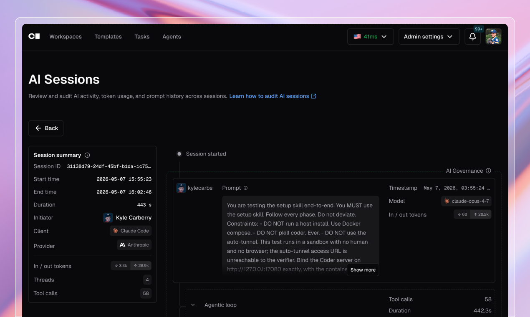Click the 99+ notification badge
This screenshot has width=530, height=317.
[479, 29]
